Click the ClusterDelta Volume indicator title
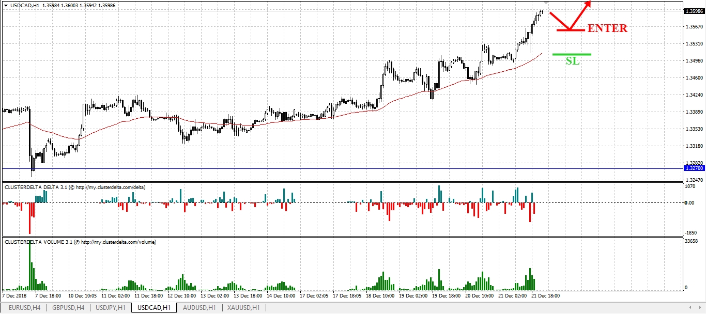Screen dimensions: 706x314 tap(80, 242)
